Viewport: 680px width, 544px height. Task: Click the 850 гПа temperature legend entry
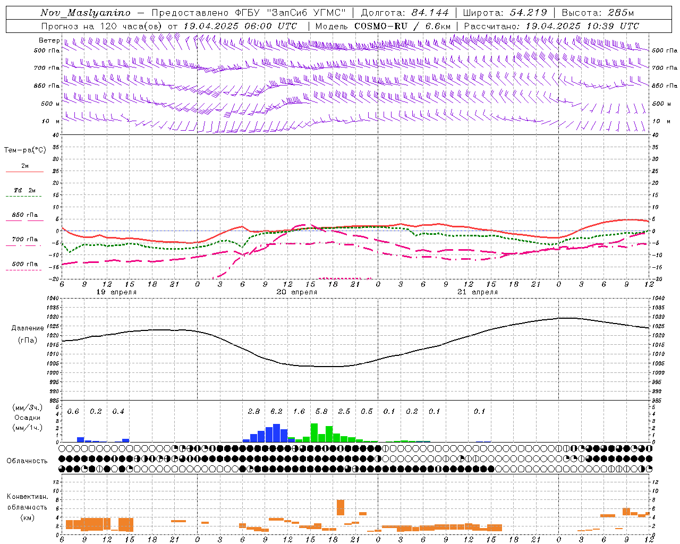[x=25, y=215]
